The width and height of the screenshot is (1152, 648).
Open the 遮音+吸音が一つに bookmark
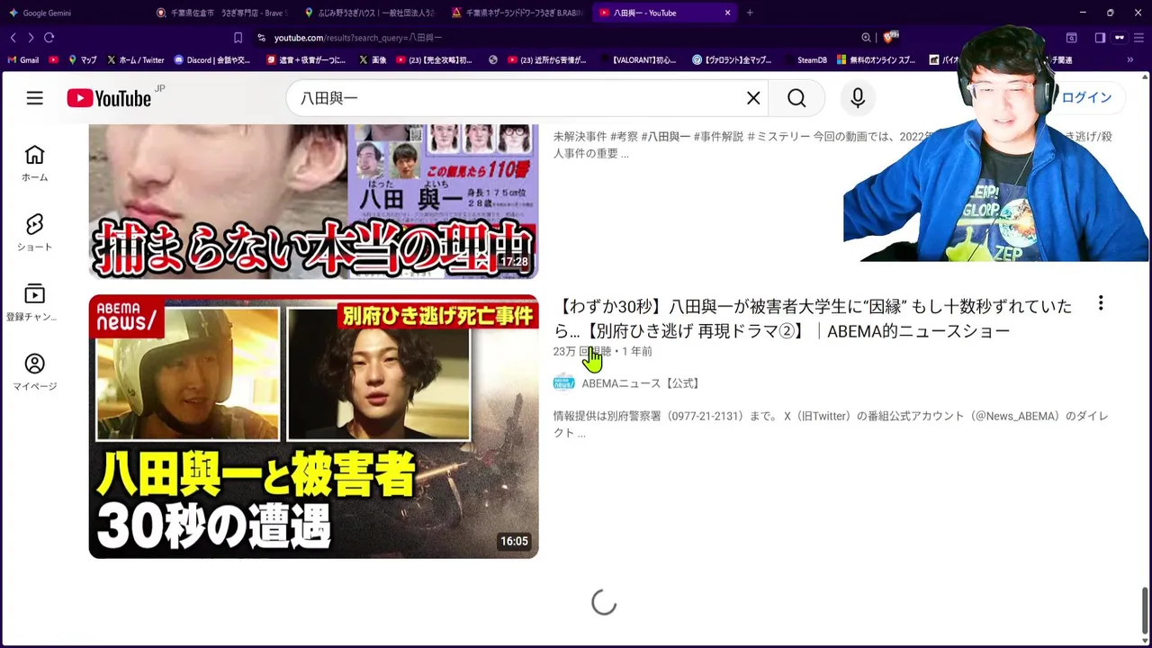click(306, 60)
